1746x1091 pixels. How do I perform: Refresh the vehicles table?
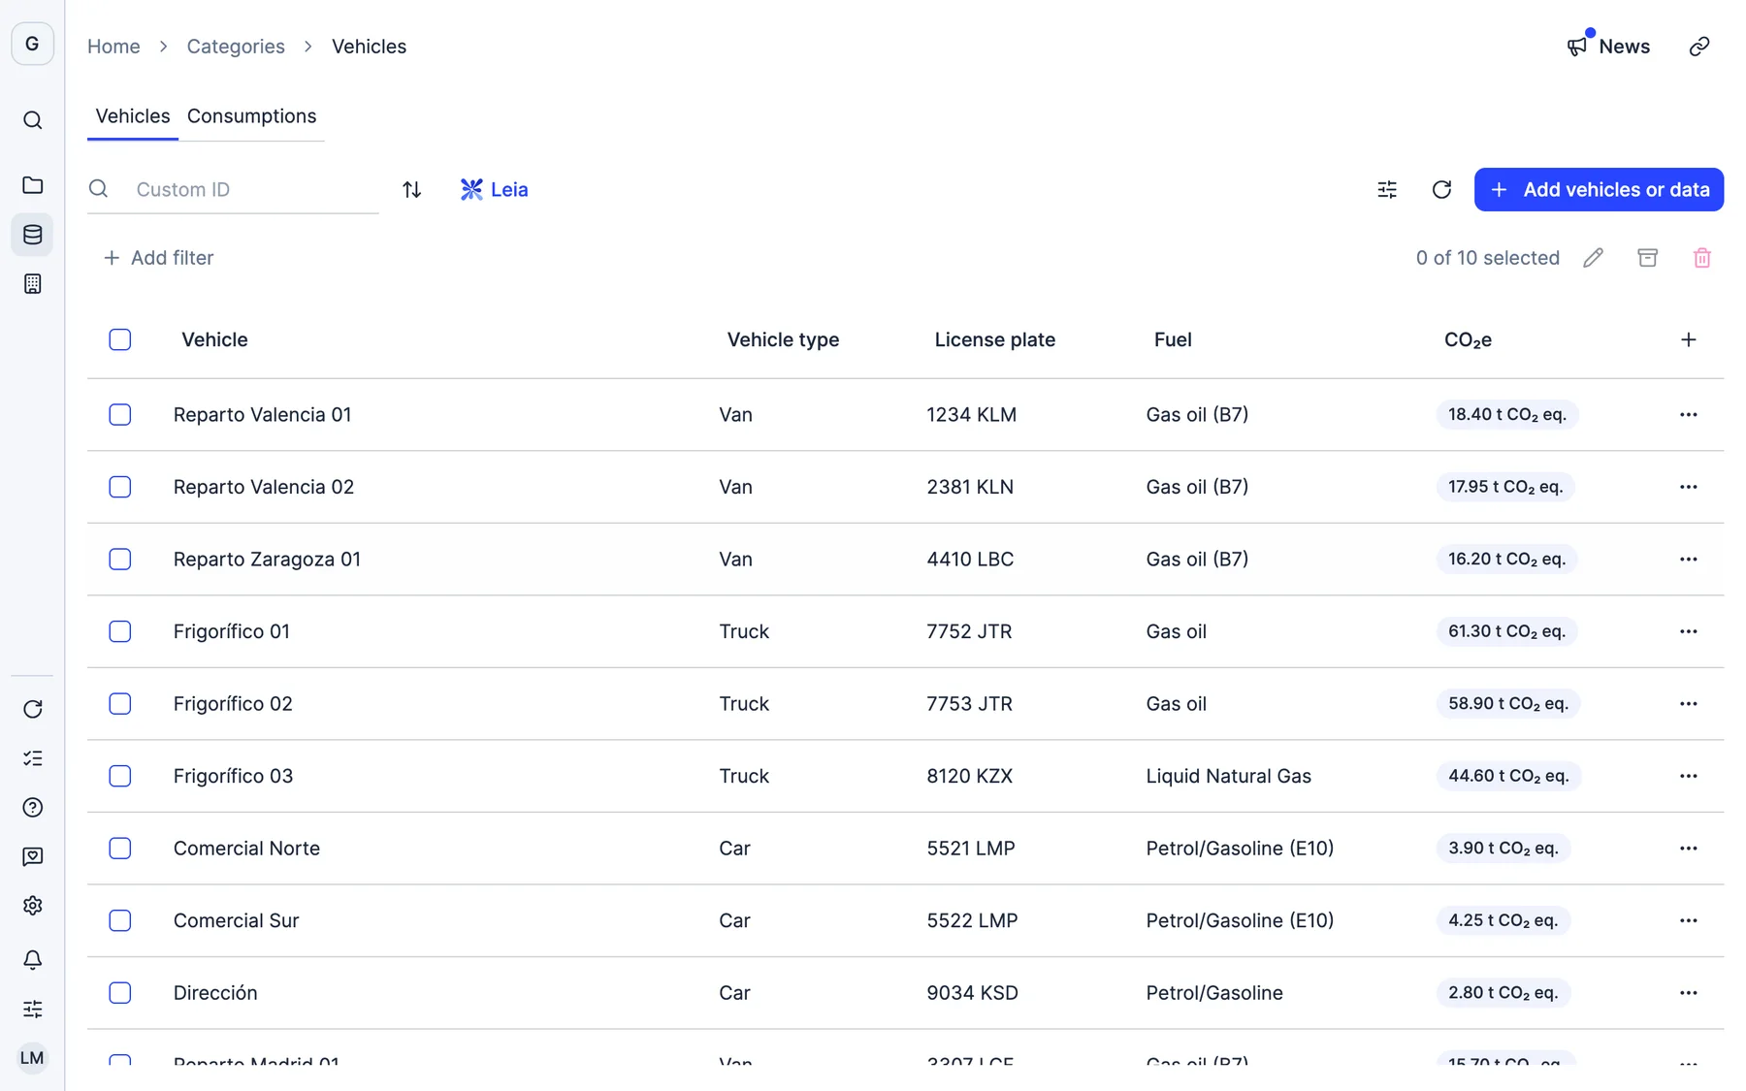1441,189
